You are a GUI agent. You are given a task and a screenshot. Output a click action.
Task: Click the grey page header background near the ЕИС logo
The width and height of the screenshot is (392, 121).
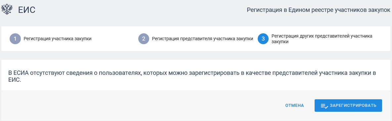point(125,10)
